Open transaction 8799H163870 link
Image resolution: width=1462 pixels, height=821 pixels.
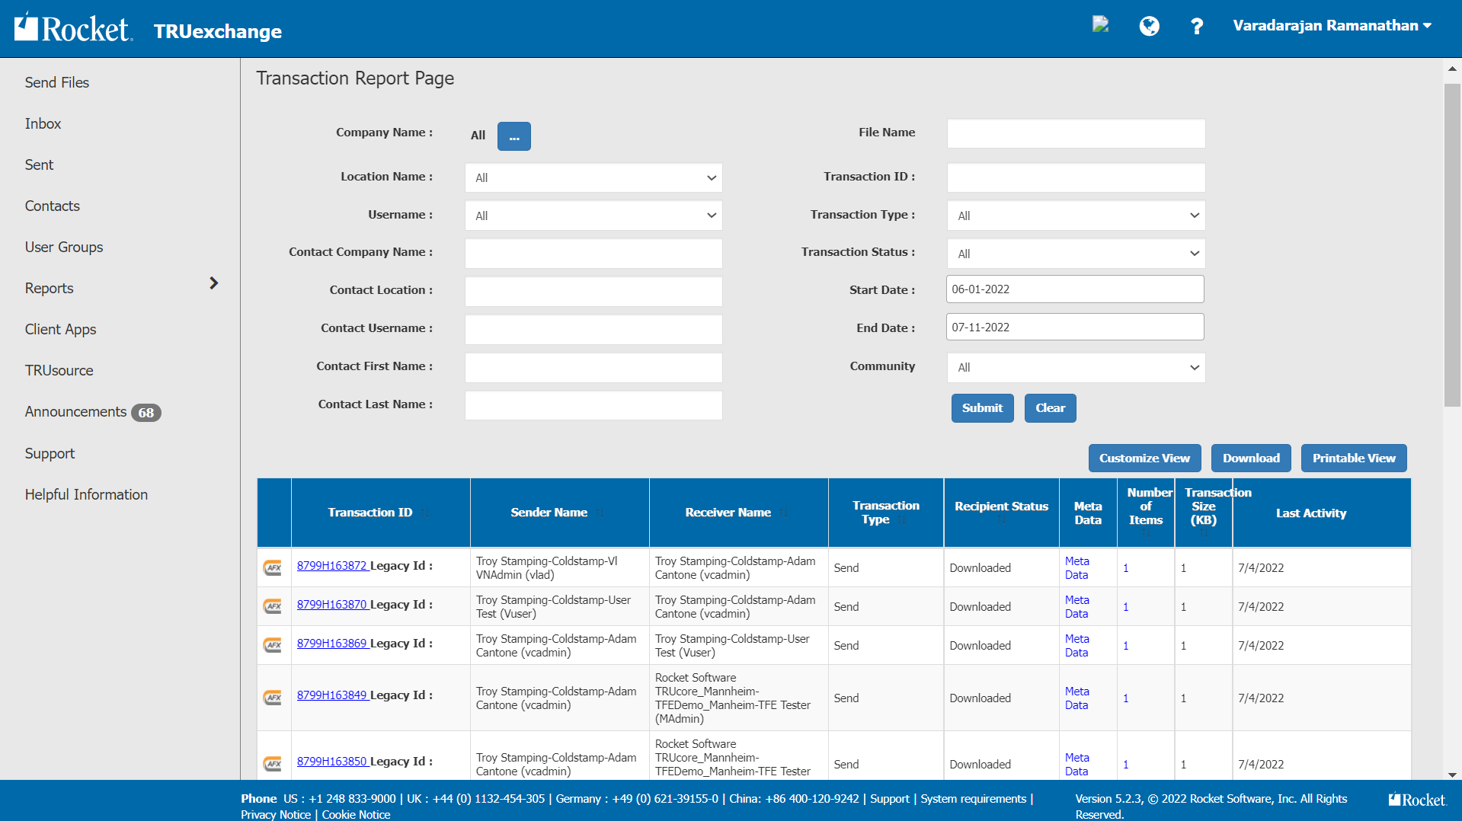coord(332,605)
